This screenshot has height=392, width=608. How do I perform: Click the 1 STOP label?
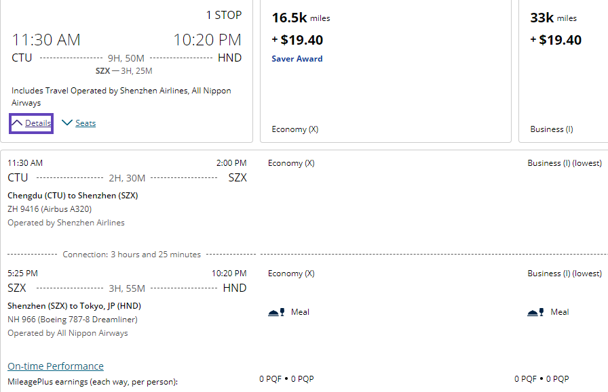(x=223, y=15)
